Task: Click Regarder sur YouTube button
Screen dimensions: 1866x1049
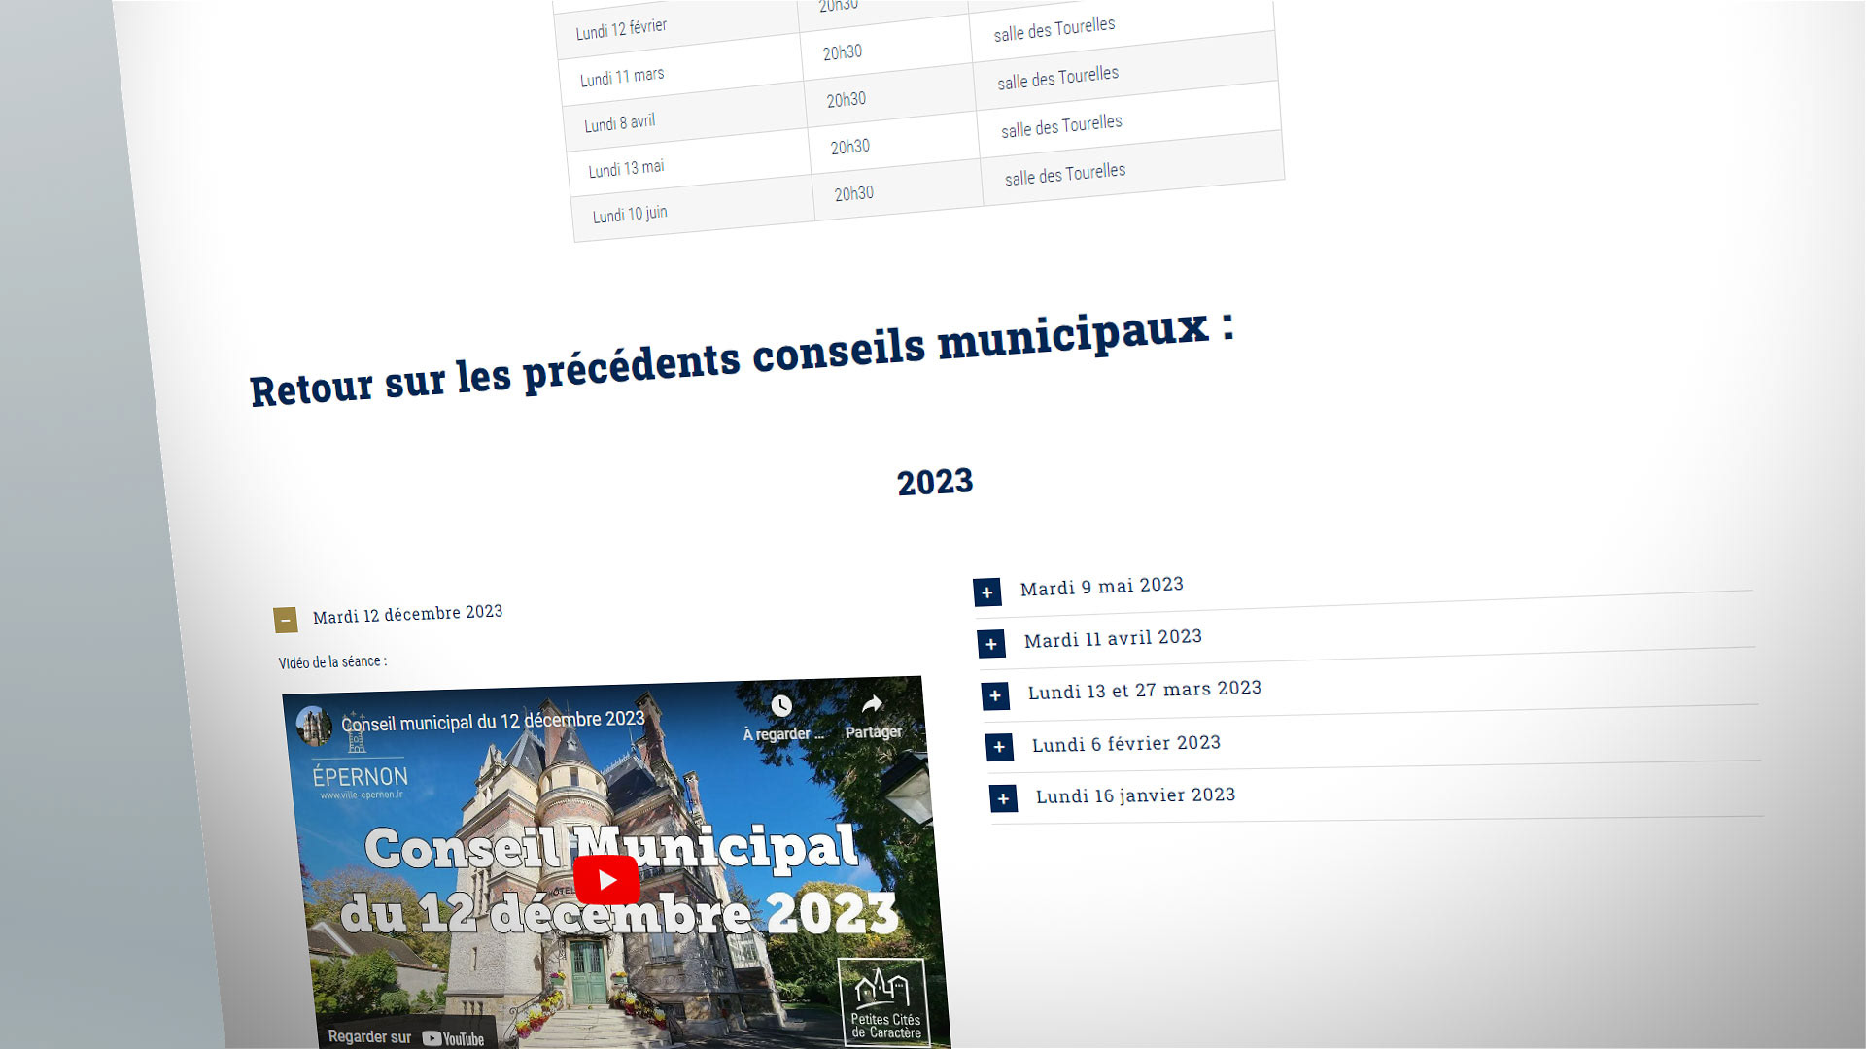Action: click(x=406, y=1036)
